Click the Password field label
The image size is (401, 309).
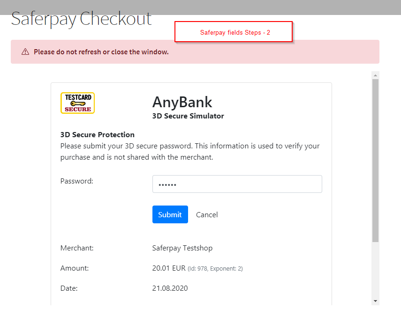click(x=76, y=181)
